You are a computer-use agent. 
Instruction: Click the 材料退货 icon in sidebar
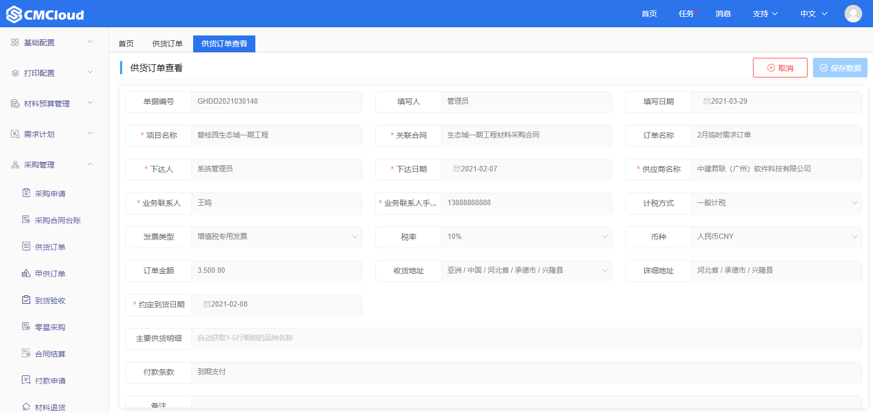(x=26, y=406)
